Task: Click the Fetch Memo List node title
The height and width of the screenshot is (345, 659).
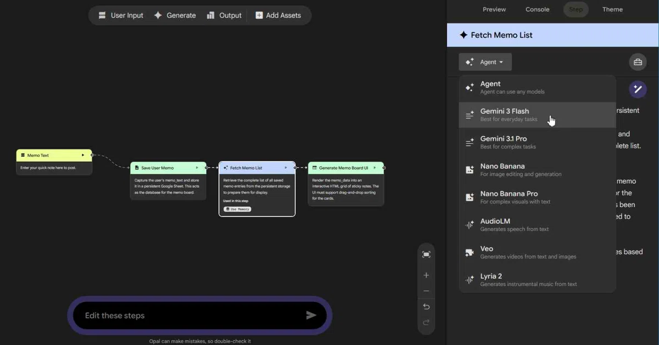Action: click(246, 168)
